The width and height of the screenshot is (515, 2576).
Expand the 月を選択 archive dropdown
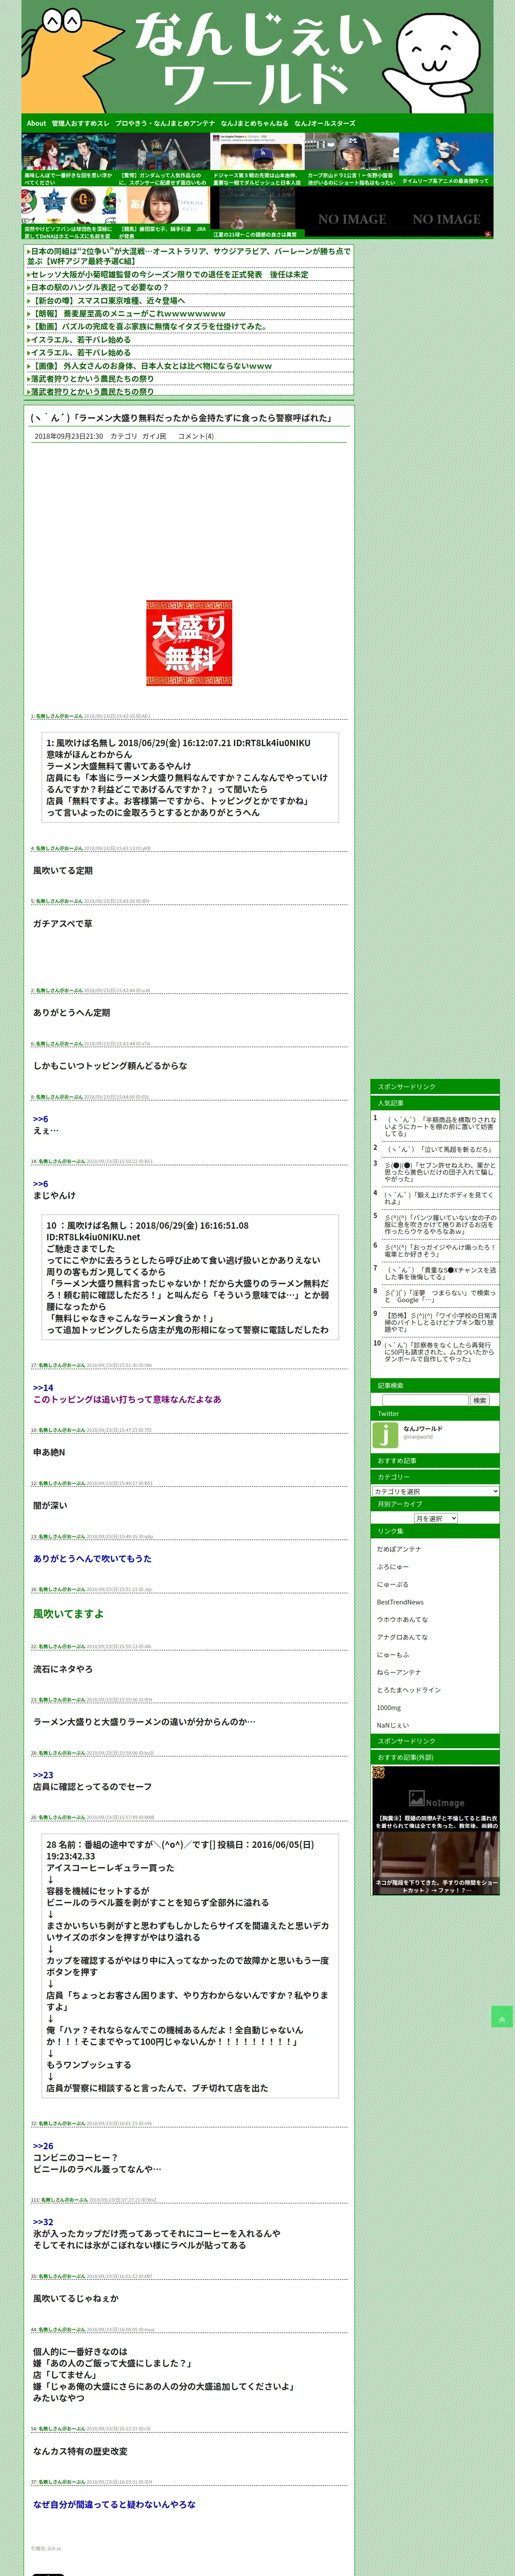[435, 1518]
